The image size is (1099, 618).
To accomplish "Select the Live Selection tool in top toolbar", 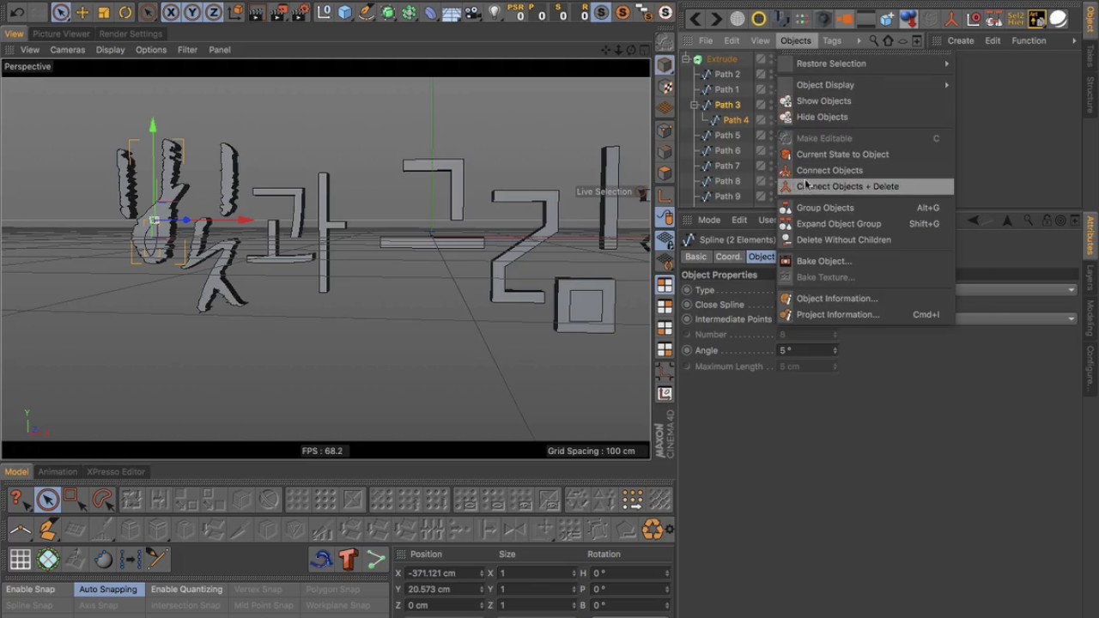I will [x=60, y=13].
